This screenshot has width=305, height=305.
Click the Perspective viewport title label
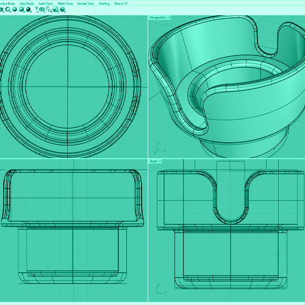(x=158, y=18)
